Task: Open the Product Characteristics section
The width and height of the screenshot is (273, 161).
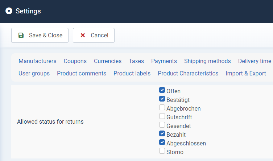Action: (188, 74)
